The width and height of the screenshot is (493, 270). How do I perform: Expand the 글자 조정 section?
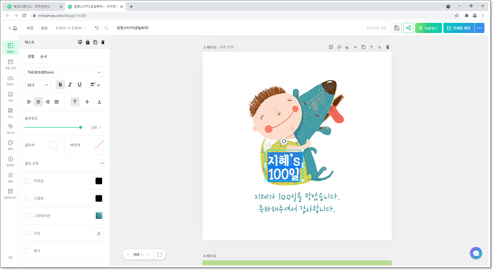(102, 163)
